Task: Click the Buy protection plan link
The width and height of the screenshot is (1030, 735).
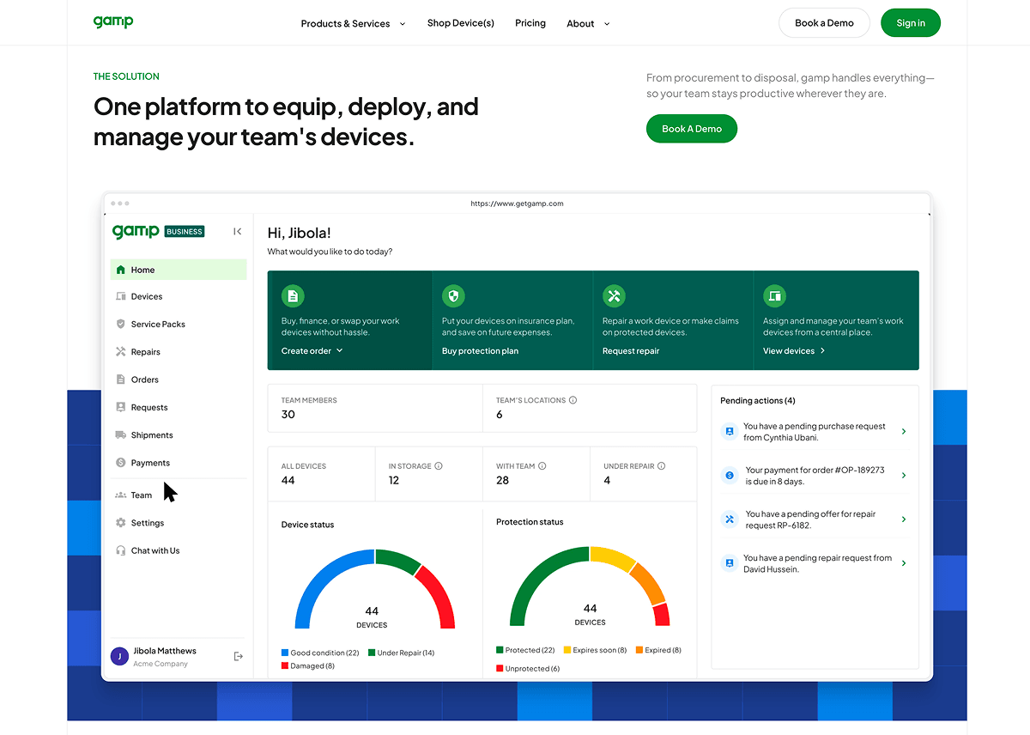Action: click(x=480, y=350)
